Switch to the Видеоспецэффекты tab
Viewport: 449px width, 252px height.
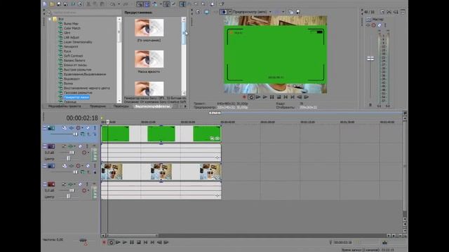(152, 106)
